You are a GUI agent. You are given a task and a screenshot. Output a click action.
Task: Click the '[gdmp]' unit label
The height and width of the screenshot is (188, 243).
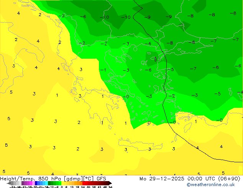(x=74, y=179)
